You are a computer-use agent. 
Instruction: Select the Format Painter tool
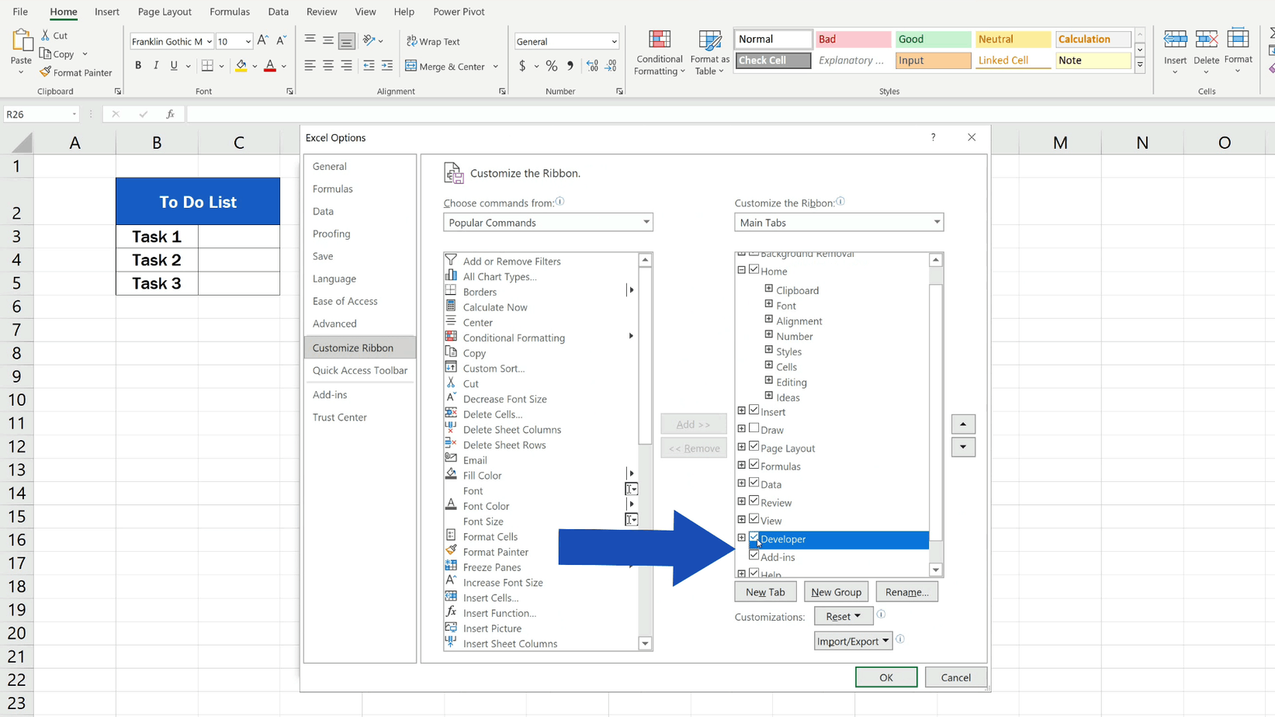(76, 72)
